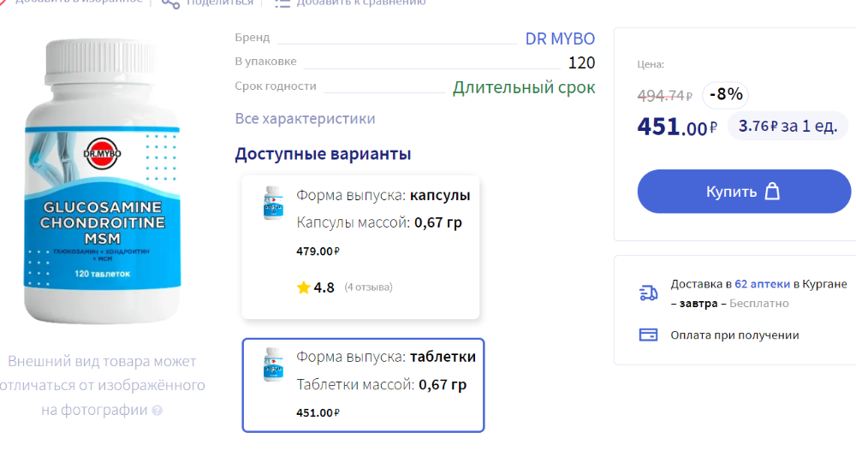Click the add-to-comparison list icon
The height and width of the screenshot is (462, 856).
pyautogui.click(x=282, y=3)
